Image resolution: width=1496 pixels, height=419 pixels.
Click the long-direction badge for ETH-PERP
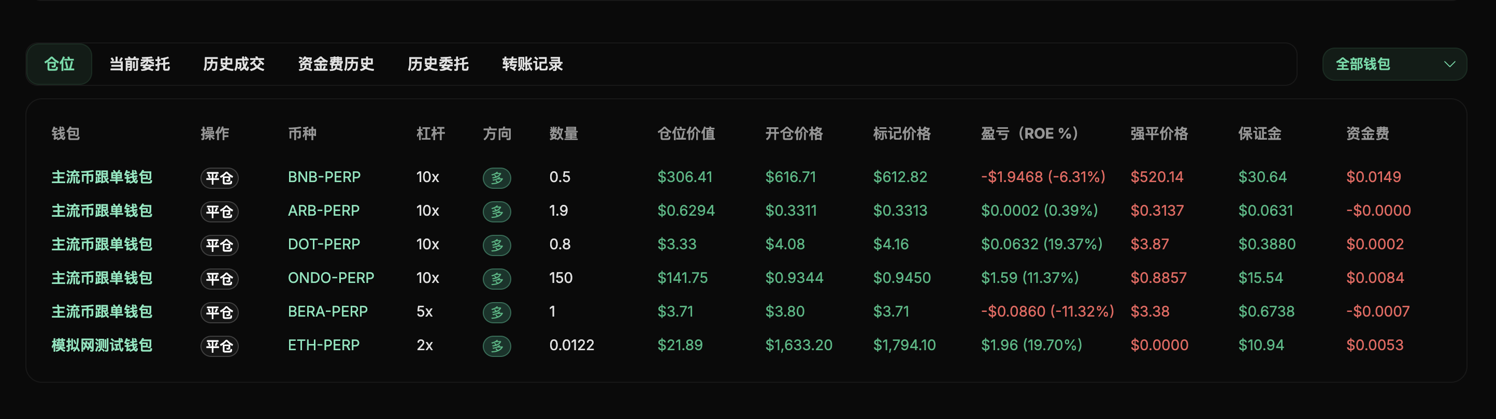point(497,346)
